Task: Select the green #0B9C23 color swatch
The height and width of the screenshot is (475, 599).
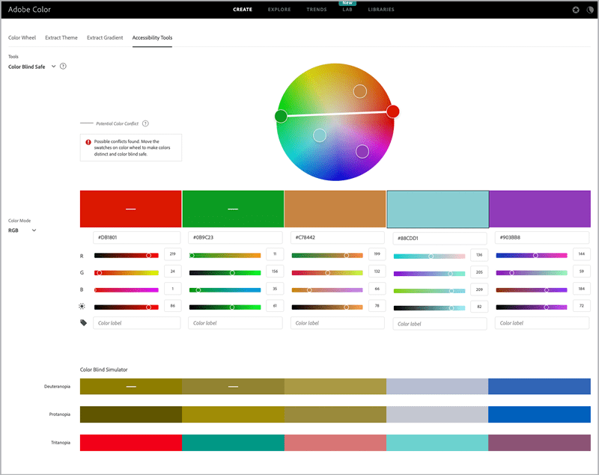Action: tap(233, 209)
